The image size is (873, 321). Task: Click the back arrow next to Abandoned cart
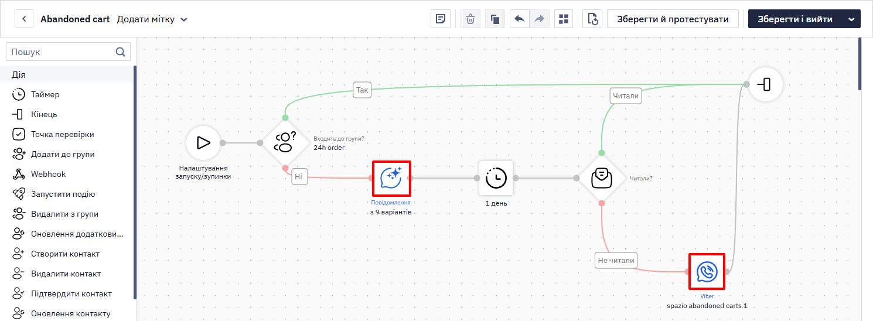(24, 19)
